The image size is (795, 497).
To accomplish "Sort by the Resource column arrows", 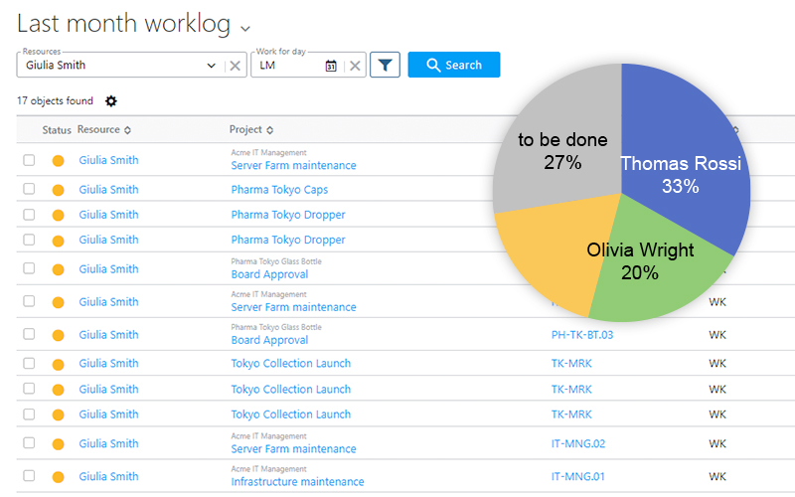I will [127, 130].
